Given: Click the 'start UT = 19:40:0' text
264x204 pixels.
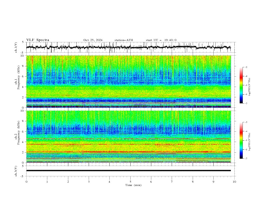Looking at the screenshot, I should tap(161, 40).
